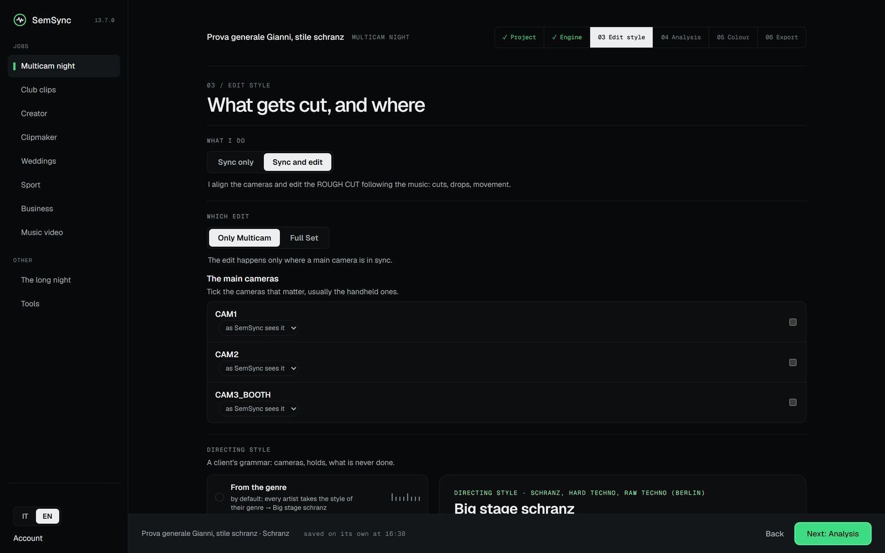Click the version number 13.7.0
Image resolution: width=885 pixels, height=553 pixels.
tap(105, 20)
